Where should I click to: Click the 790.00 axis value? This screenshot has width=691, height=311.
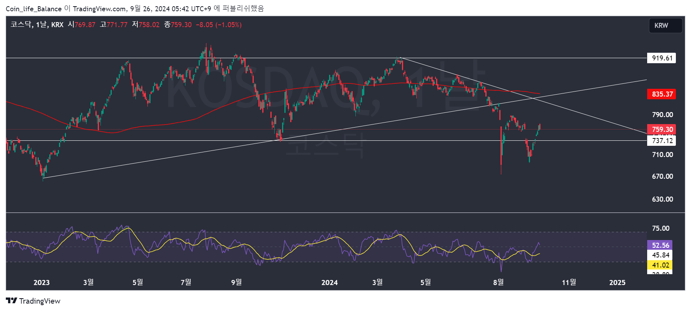pyautogui.click(x=662, y=115)
